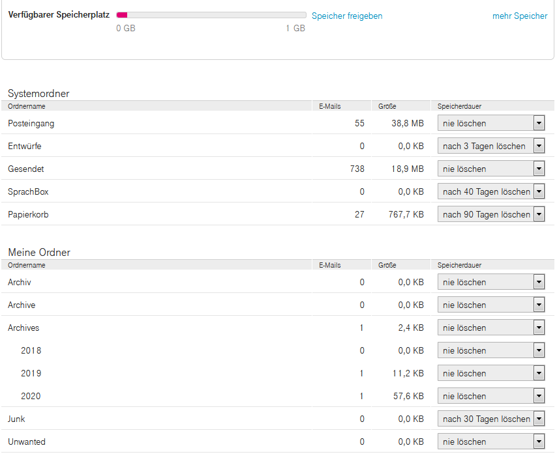The width and height of the screenshot is (557, 463).
Task: Select the Archives folder name
Action: pyautogui.click(x=23, y=328)
